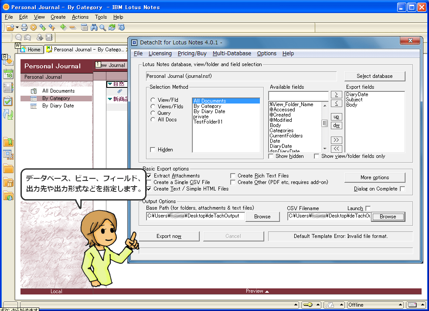The image size is (429, 311).
Task: Enable Create Other (PDF etc) checkbox
Action: tap(233, 182)
